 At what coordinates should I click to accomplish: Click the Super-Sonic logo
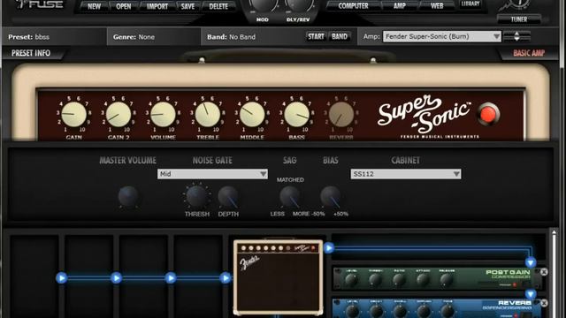pos(424,114)
